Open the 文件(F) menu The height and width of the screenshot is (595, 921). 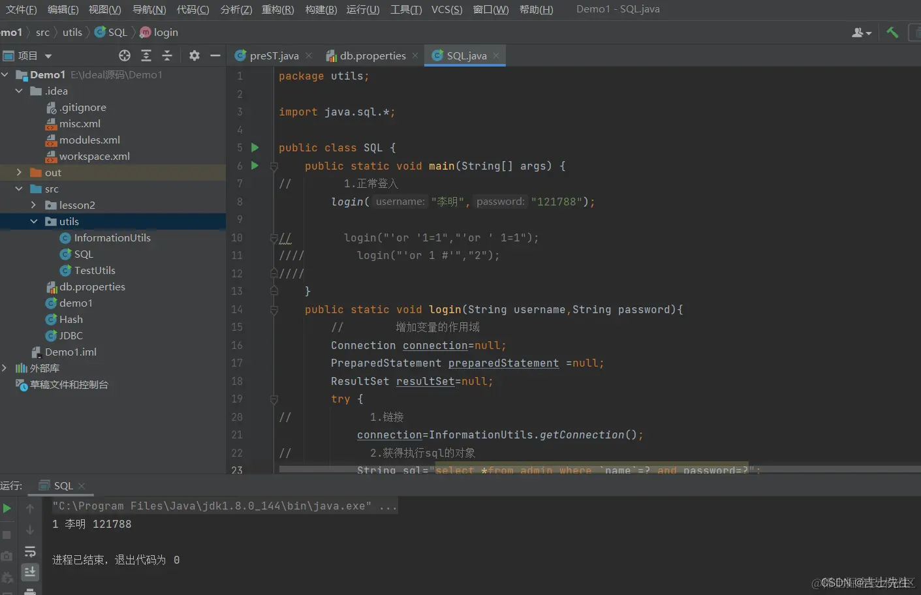(x=21, y=9)
